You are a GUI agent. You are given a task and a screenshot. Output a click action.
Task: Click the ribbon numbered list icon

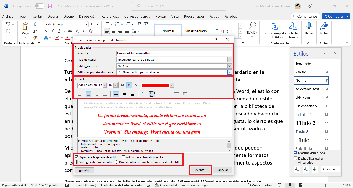point(117,24)
